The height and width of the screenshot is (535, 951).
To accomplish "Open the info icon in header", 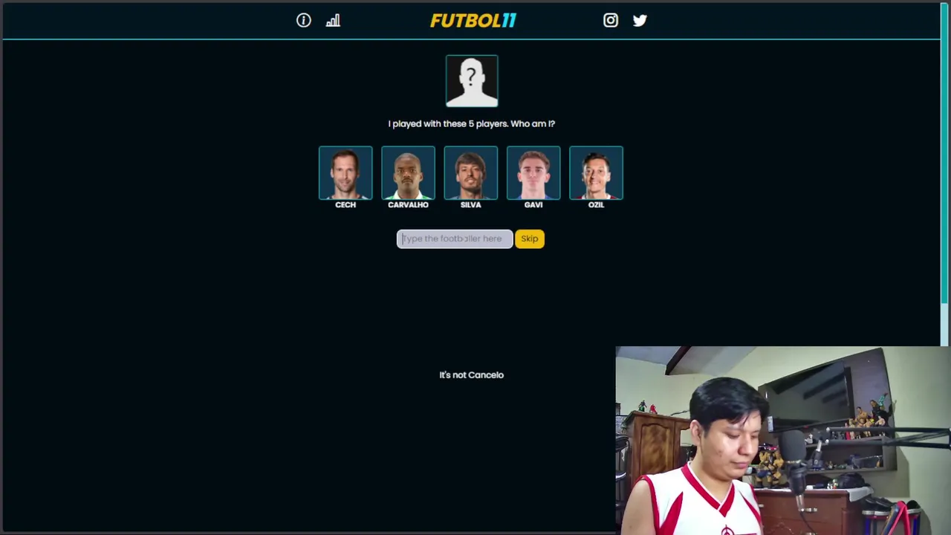I will (x=303, y=21).
